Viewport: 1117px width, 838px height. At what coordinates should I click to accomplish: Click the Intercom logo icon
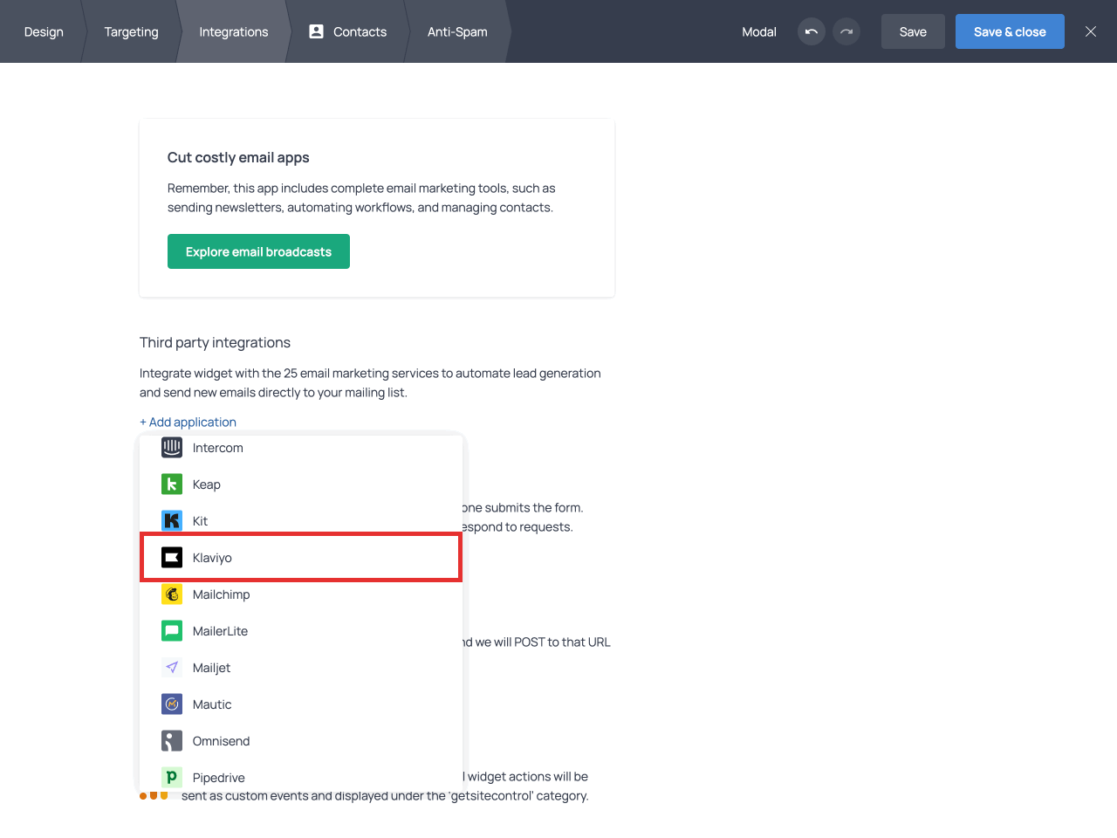pyautogui.click(x=172, y=448)
